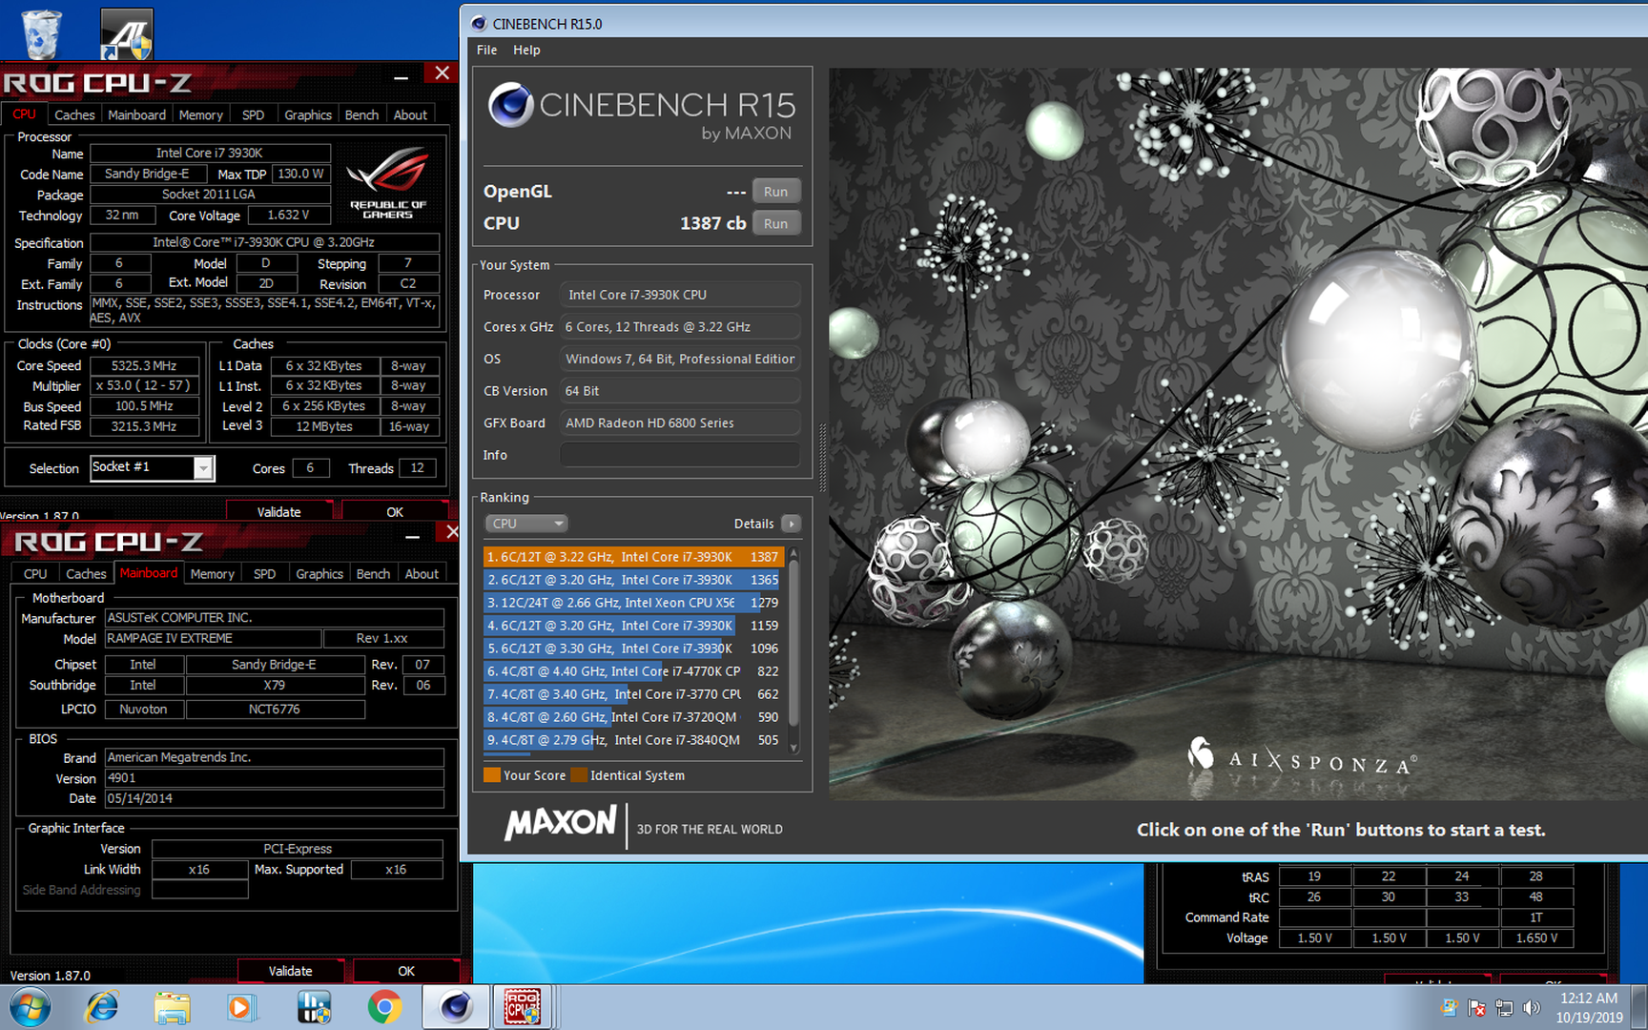Switch to Memory tab in top CPU-Z
The width and height of the screenshot is (1648, 1030).
tap(200, 114)
